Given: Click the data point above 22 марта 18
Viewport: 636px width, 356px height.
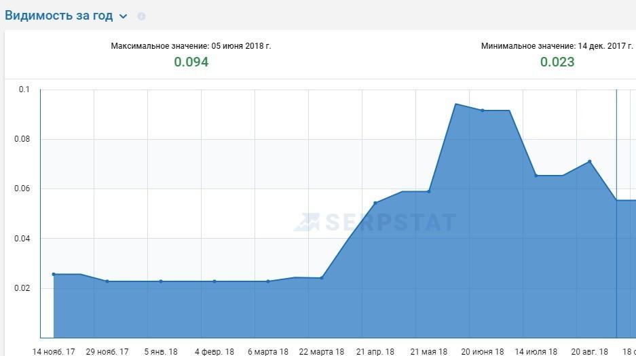Looking at the screenshot, I should [x=322, y=278].
